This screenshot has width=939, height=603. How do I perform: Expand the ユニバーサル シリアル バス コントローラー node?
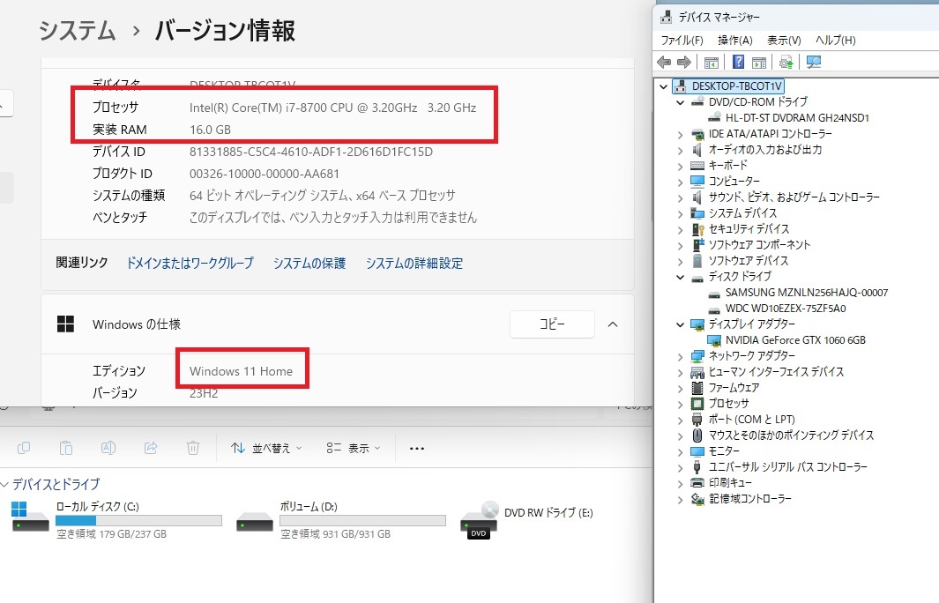(681, 467)
